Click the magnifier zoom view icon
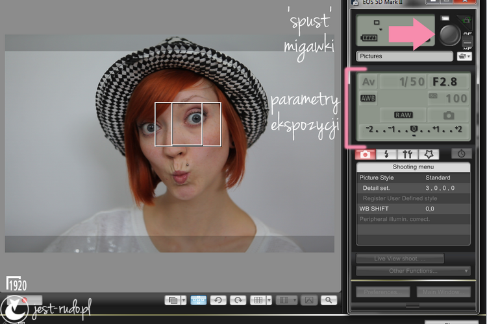This screenshot has height=324, width=487. tap(329, 300)
